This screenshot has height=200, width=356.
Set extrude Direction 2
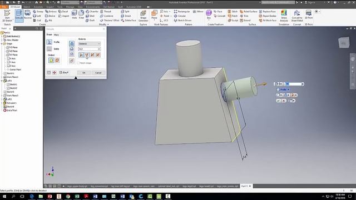[87, 55]
